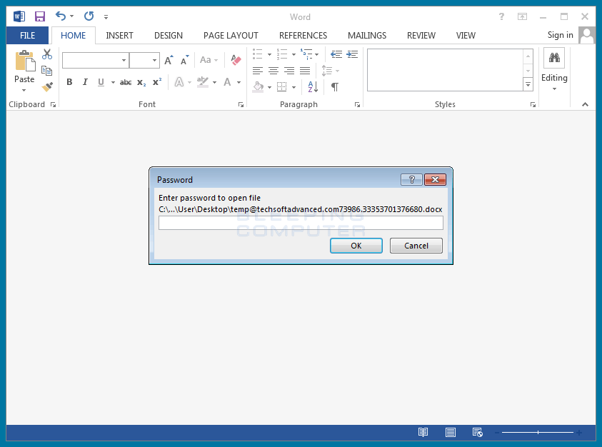The image size is (602, 447).
Task: Click the Text Effects outlined A icon
Action: pyautogui.click(x=179, y=82)
